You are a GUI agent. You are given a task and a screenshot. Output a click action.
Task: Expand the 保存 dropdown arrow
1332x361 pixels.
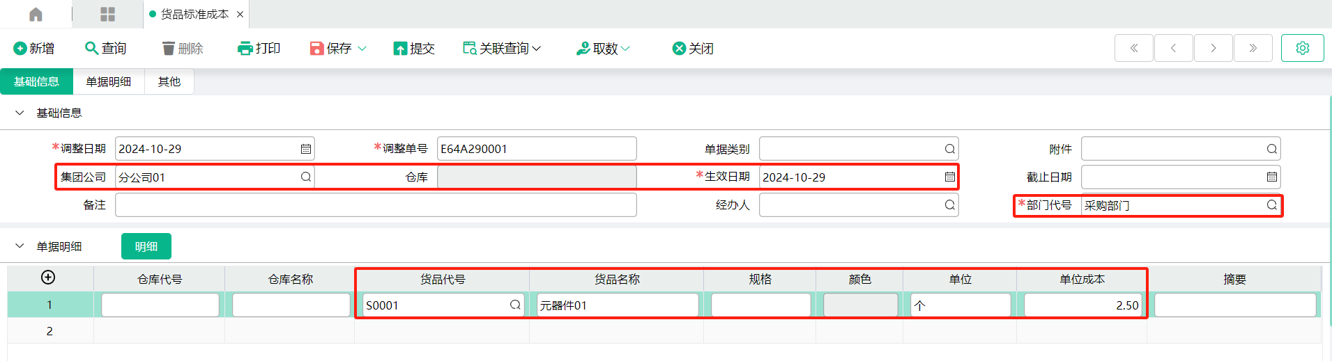(x=362, y=48)
